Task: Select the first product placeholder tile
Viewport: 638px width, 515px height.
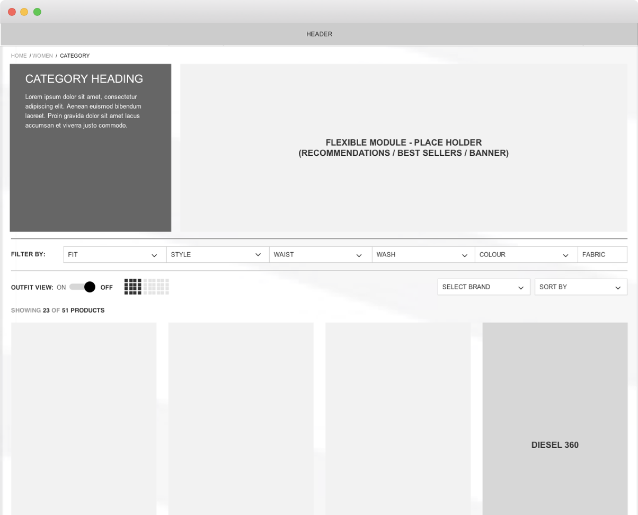Action: [84, 419]
